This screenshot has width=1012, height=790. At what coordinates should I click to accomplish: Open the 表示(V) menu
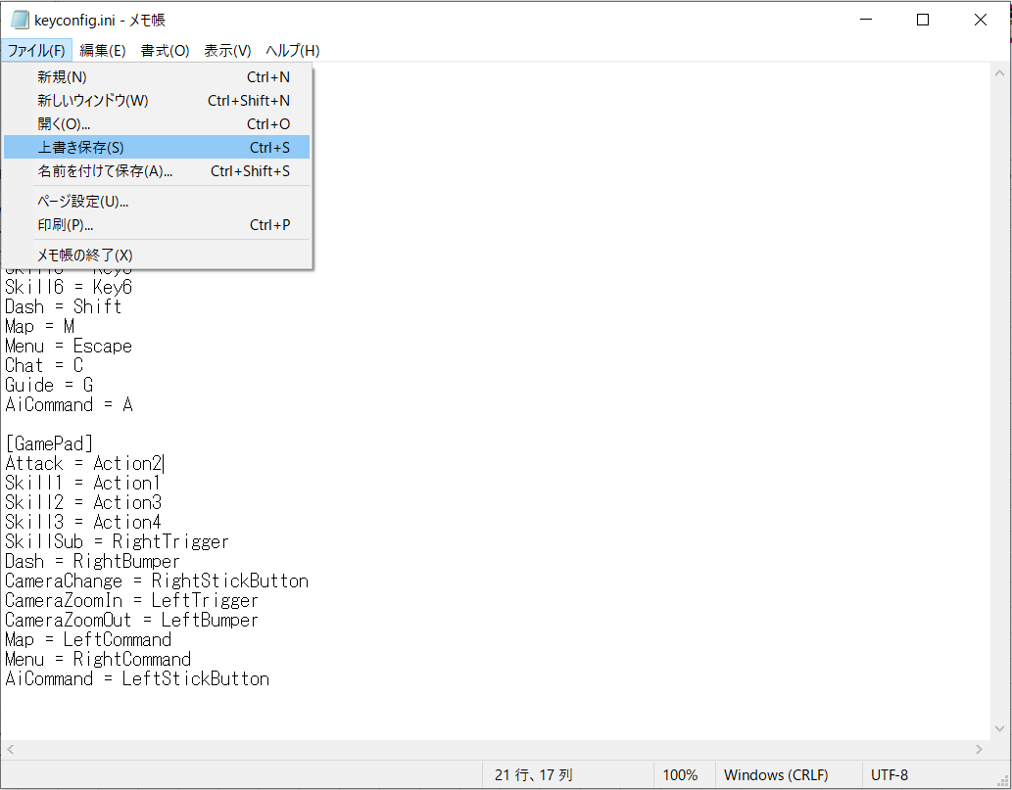point(227,51)
